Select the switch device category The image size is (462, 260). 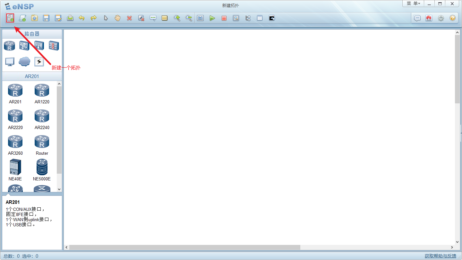[x=24, y=46]
